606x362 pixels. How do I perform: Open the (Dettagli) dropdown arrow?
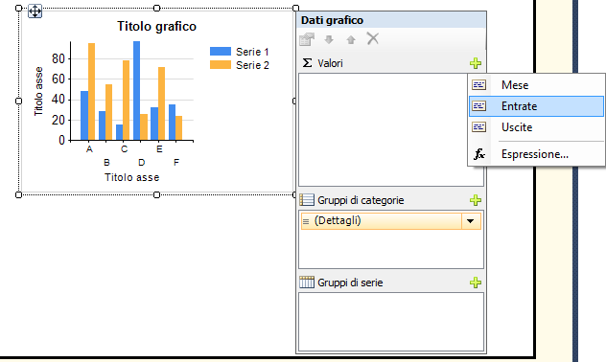click(471, 221)
